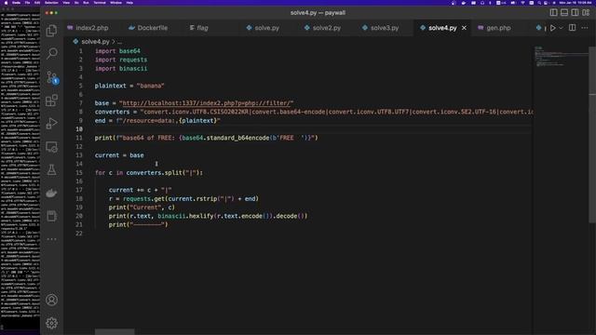This screenshot has width=596, height=335.
Task: Open the Testing flask view
Action: point(52,169)
